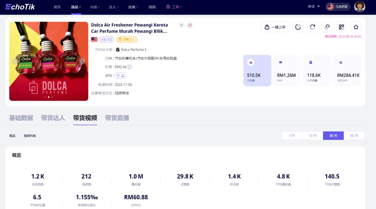Go to the 视频 navigation item
This screenshot has height=209, width=376.
click(x=152, y=7)
